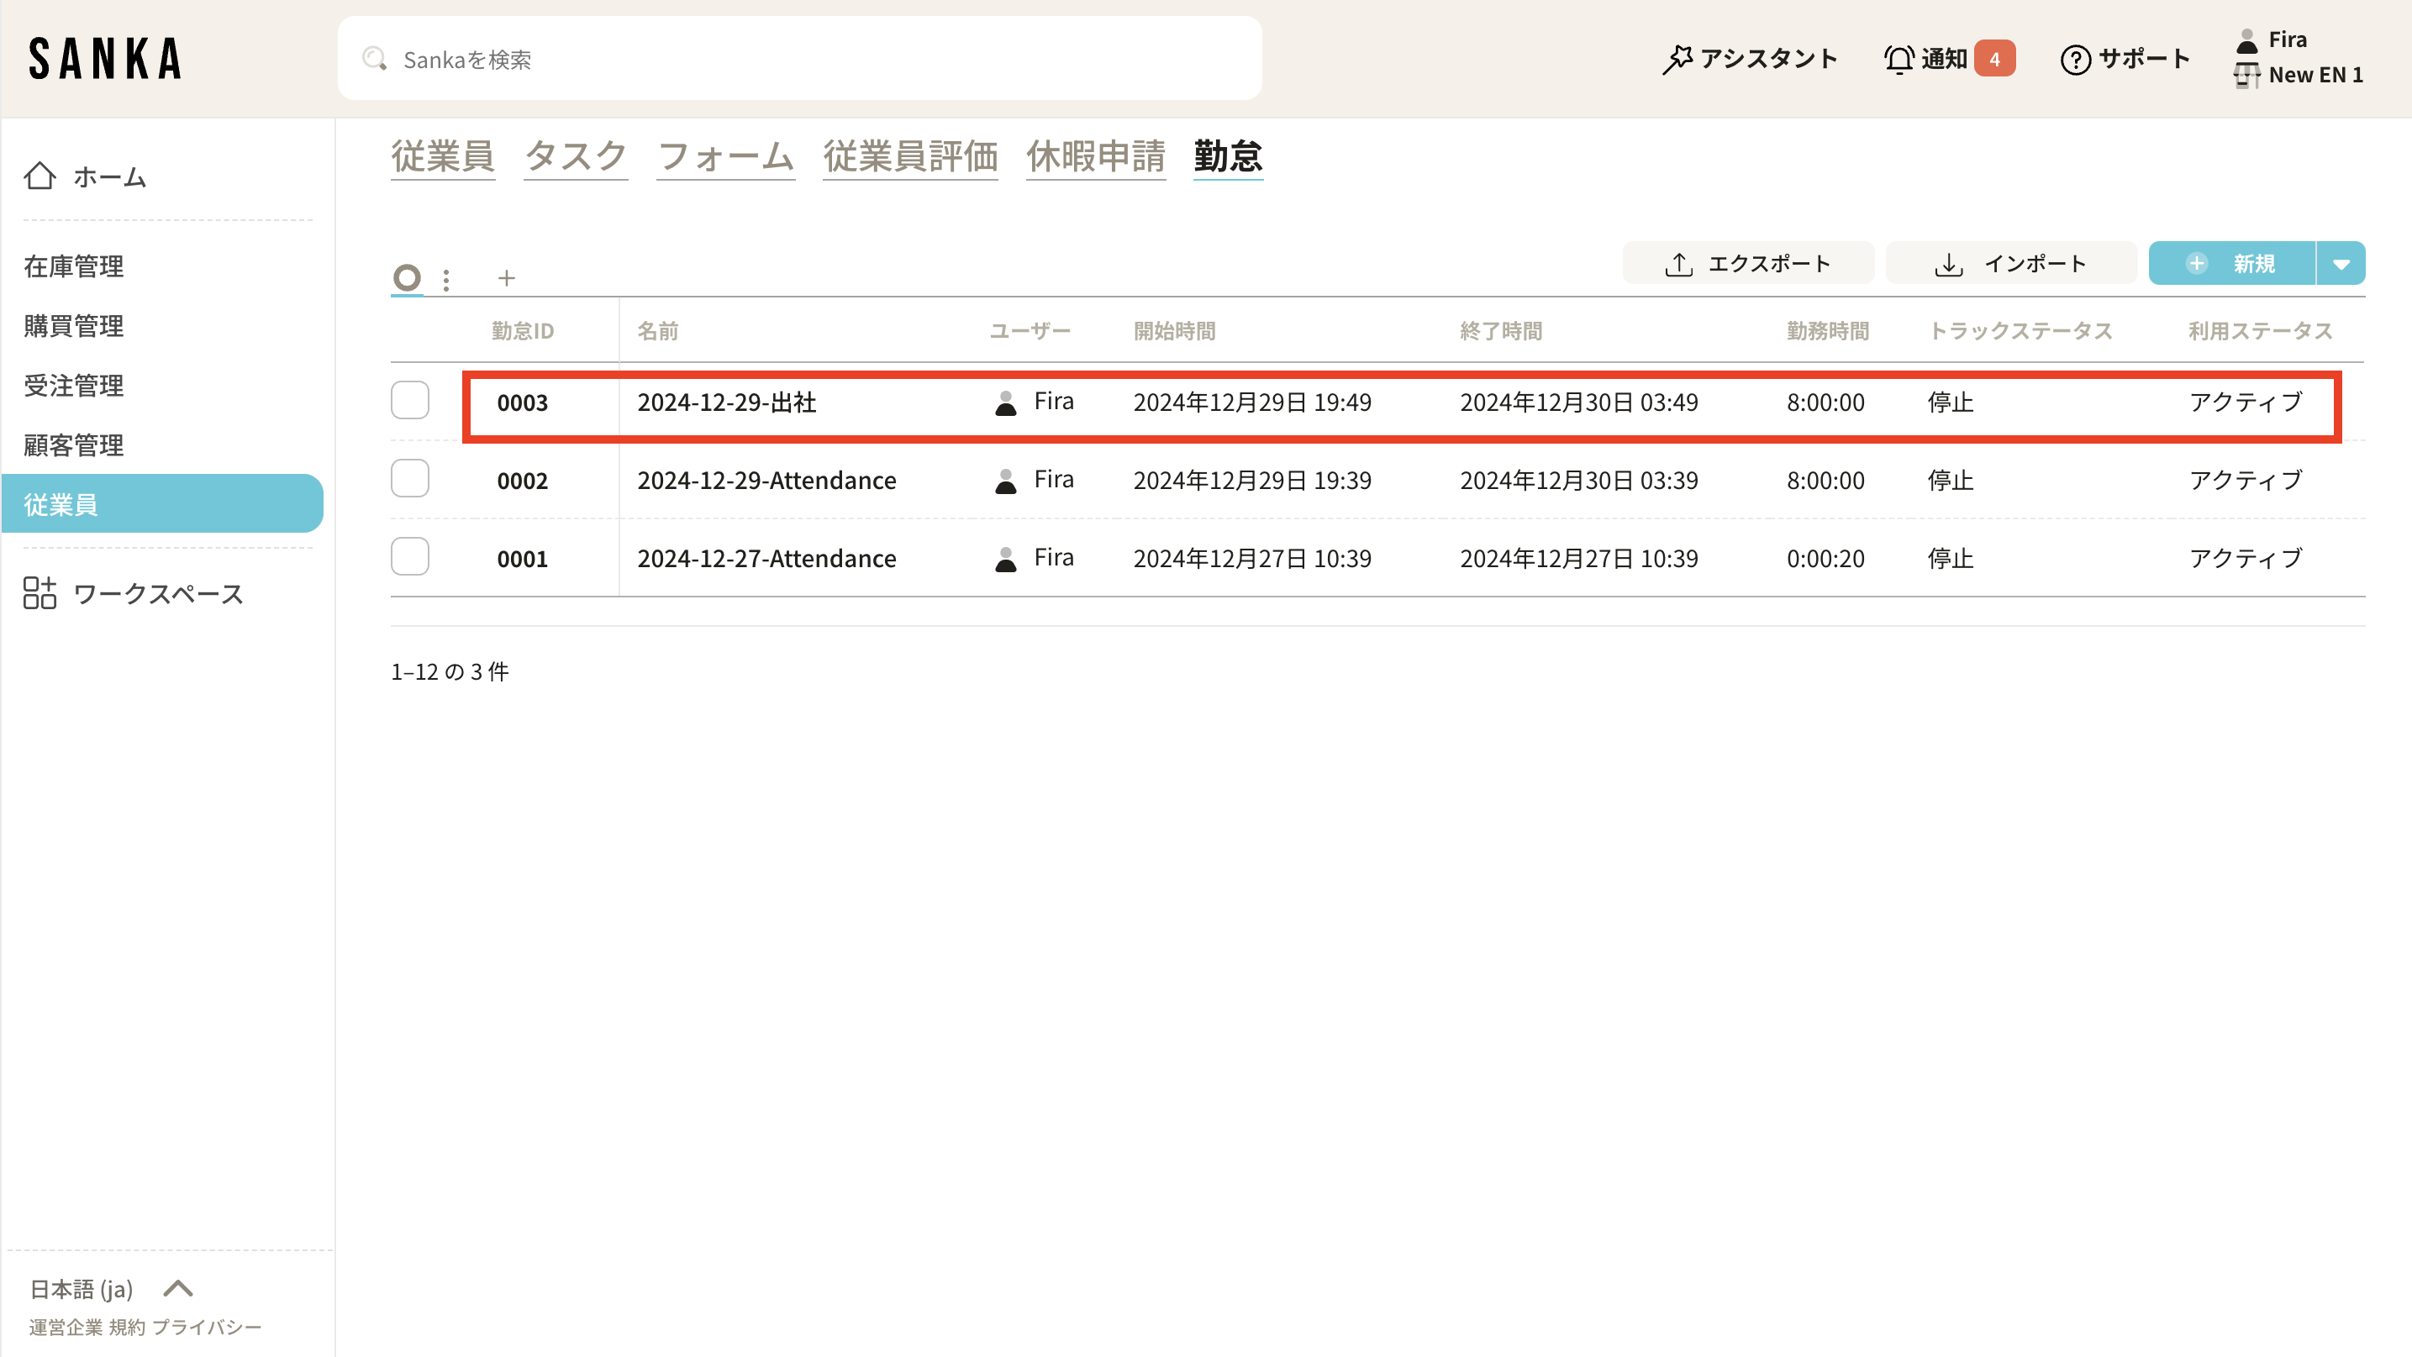Open the Fira user profile icon
Viewport: 2412px width, 1357px height.
(x=2246, y=39)
